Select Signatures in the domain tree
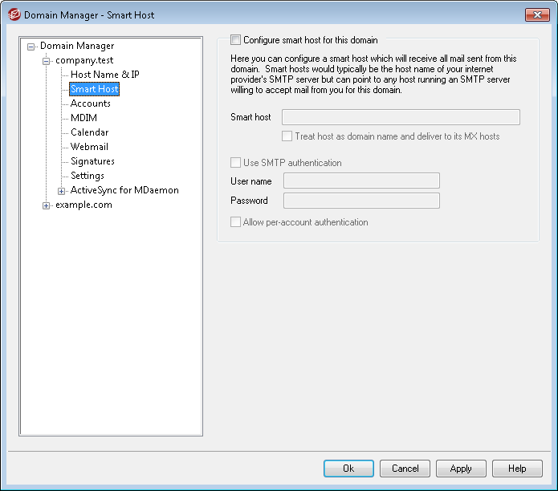The height and width of the screenshot is (491, 558). coord(92,161)
